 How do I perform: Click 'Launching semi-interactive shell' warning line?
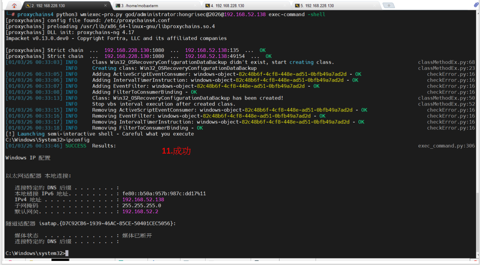point(100,134)
